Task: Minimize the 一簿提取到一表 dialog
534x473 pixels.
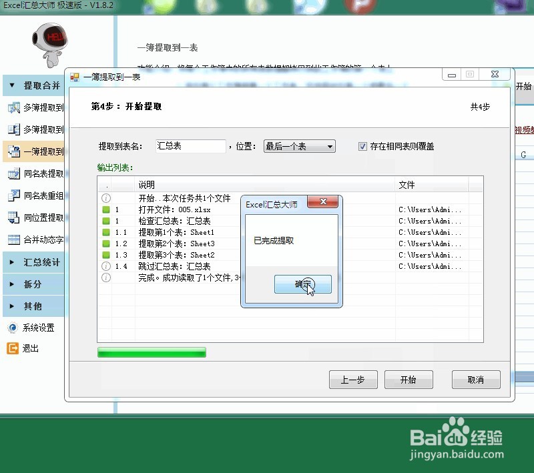Action: (452, 75)
